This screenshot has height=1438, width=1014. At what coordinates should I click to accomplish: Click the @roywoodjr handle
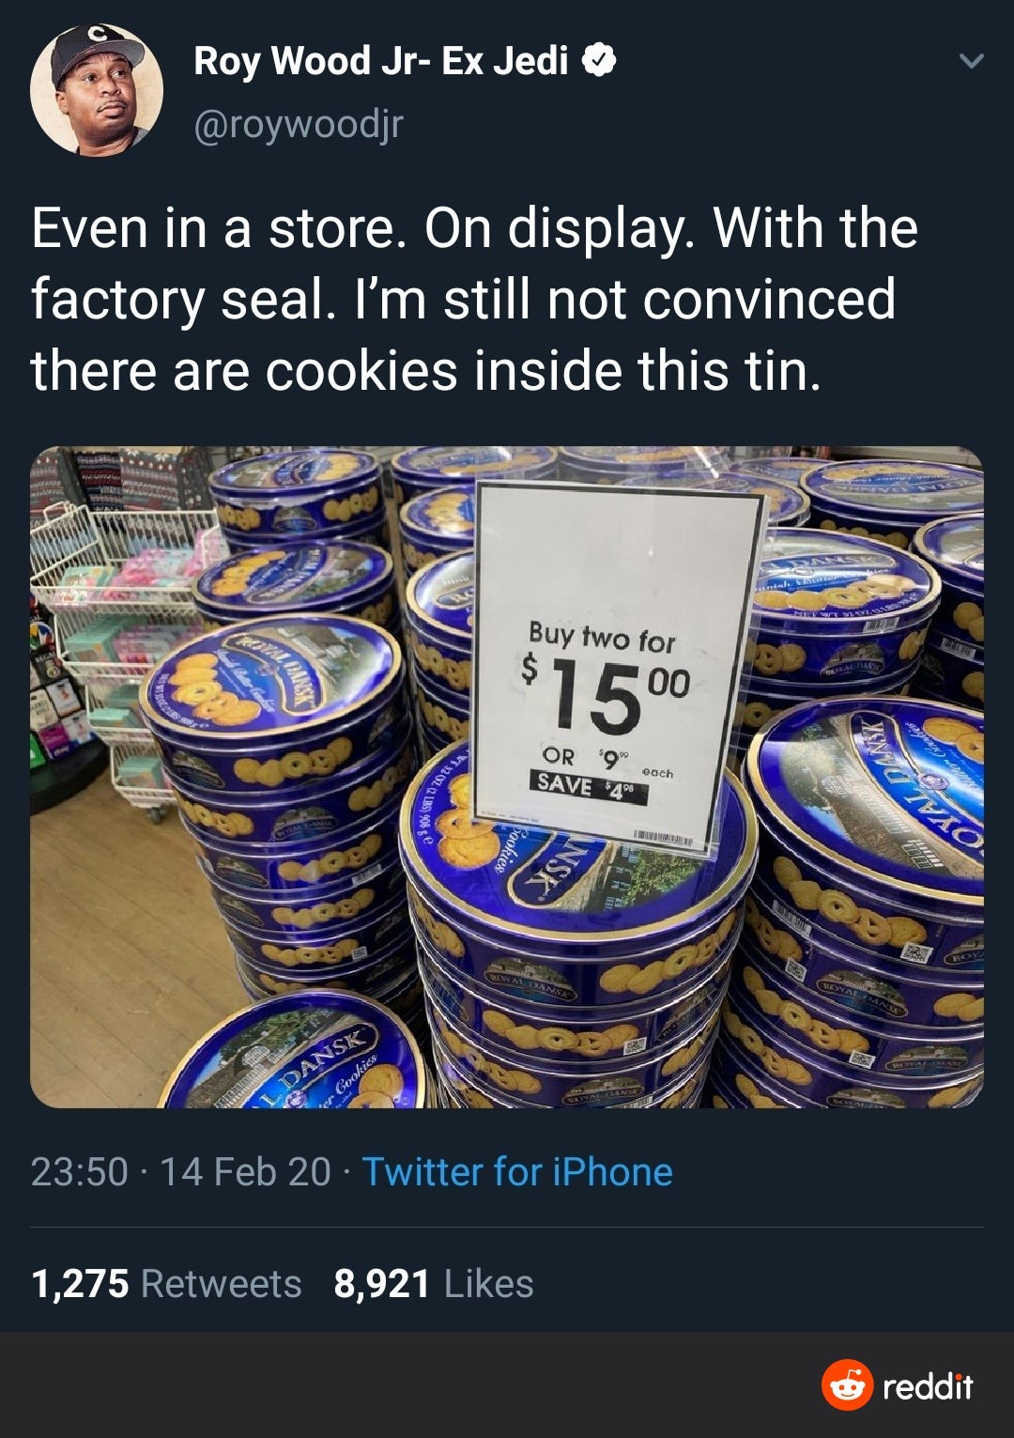coord(298,123)
